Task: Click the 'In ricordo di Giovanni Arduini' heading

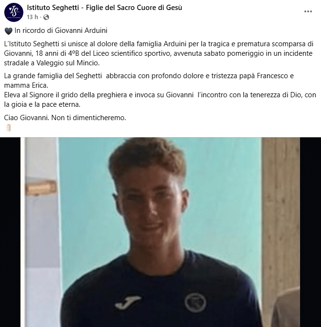Action: (x=61, y=31)
